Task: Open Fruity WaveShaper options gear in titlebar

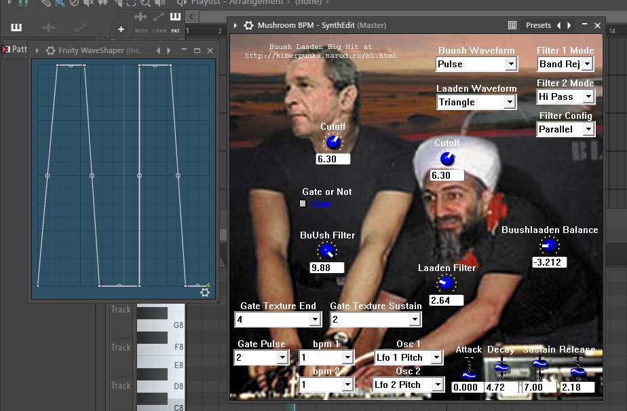Action: 50,50
